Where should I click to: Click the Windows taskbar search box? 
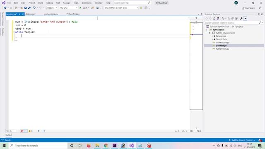38,145
